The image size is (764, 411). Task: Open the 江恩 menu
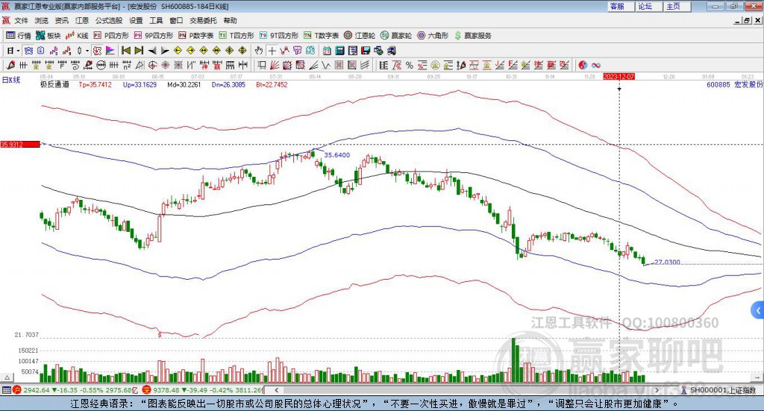point(82,20)
